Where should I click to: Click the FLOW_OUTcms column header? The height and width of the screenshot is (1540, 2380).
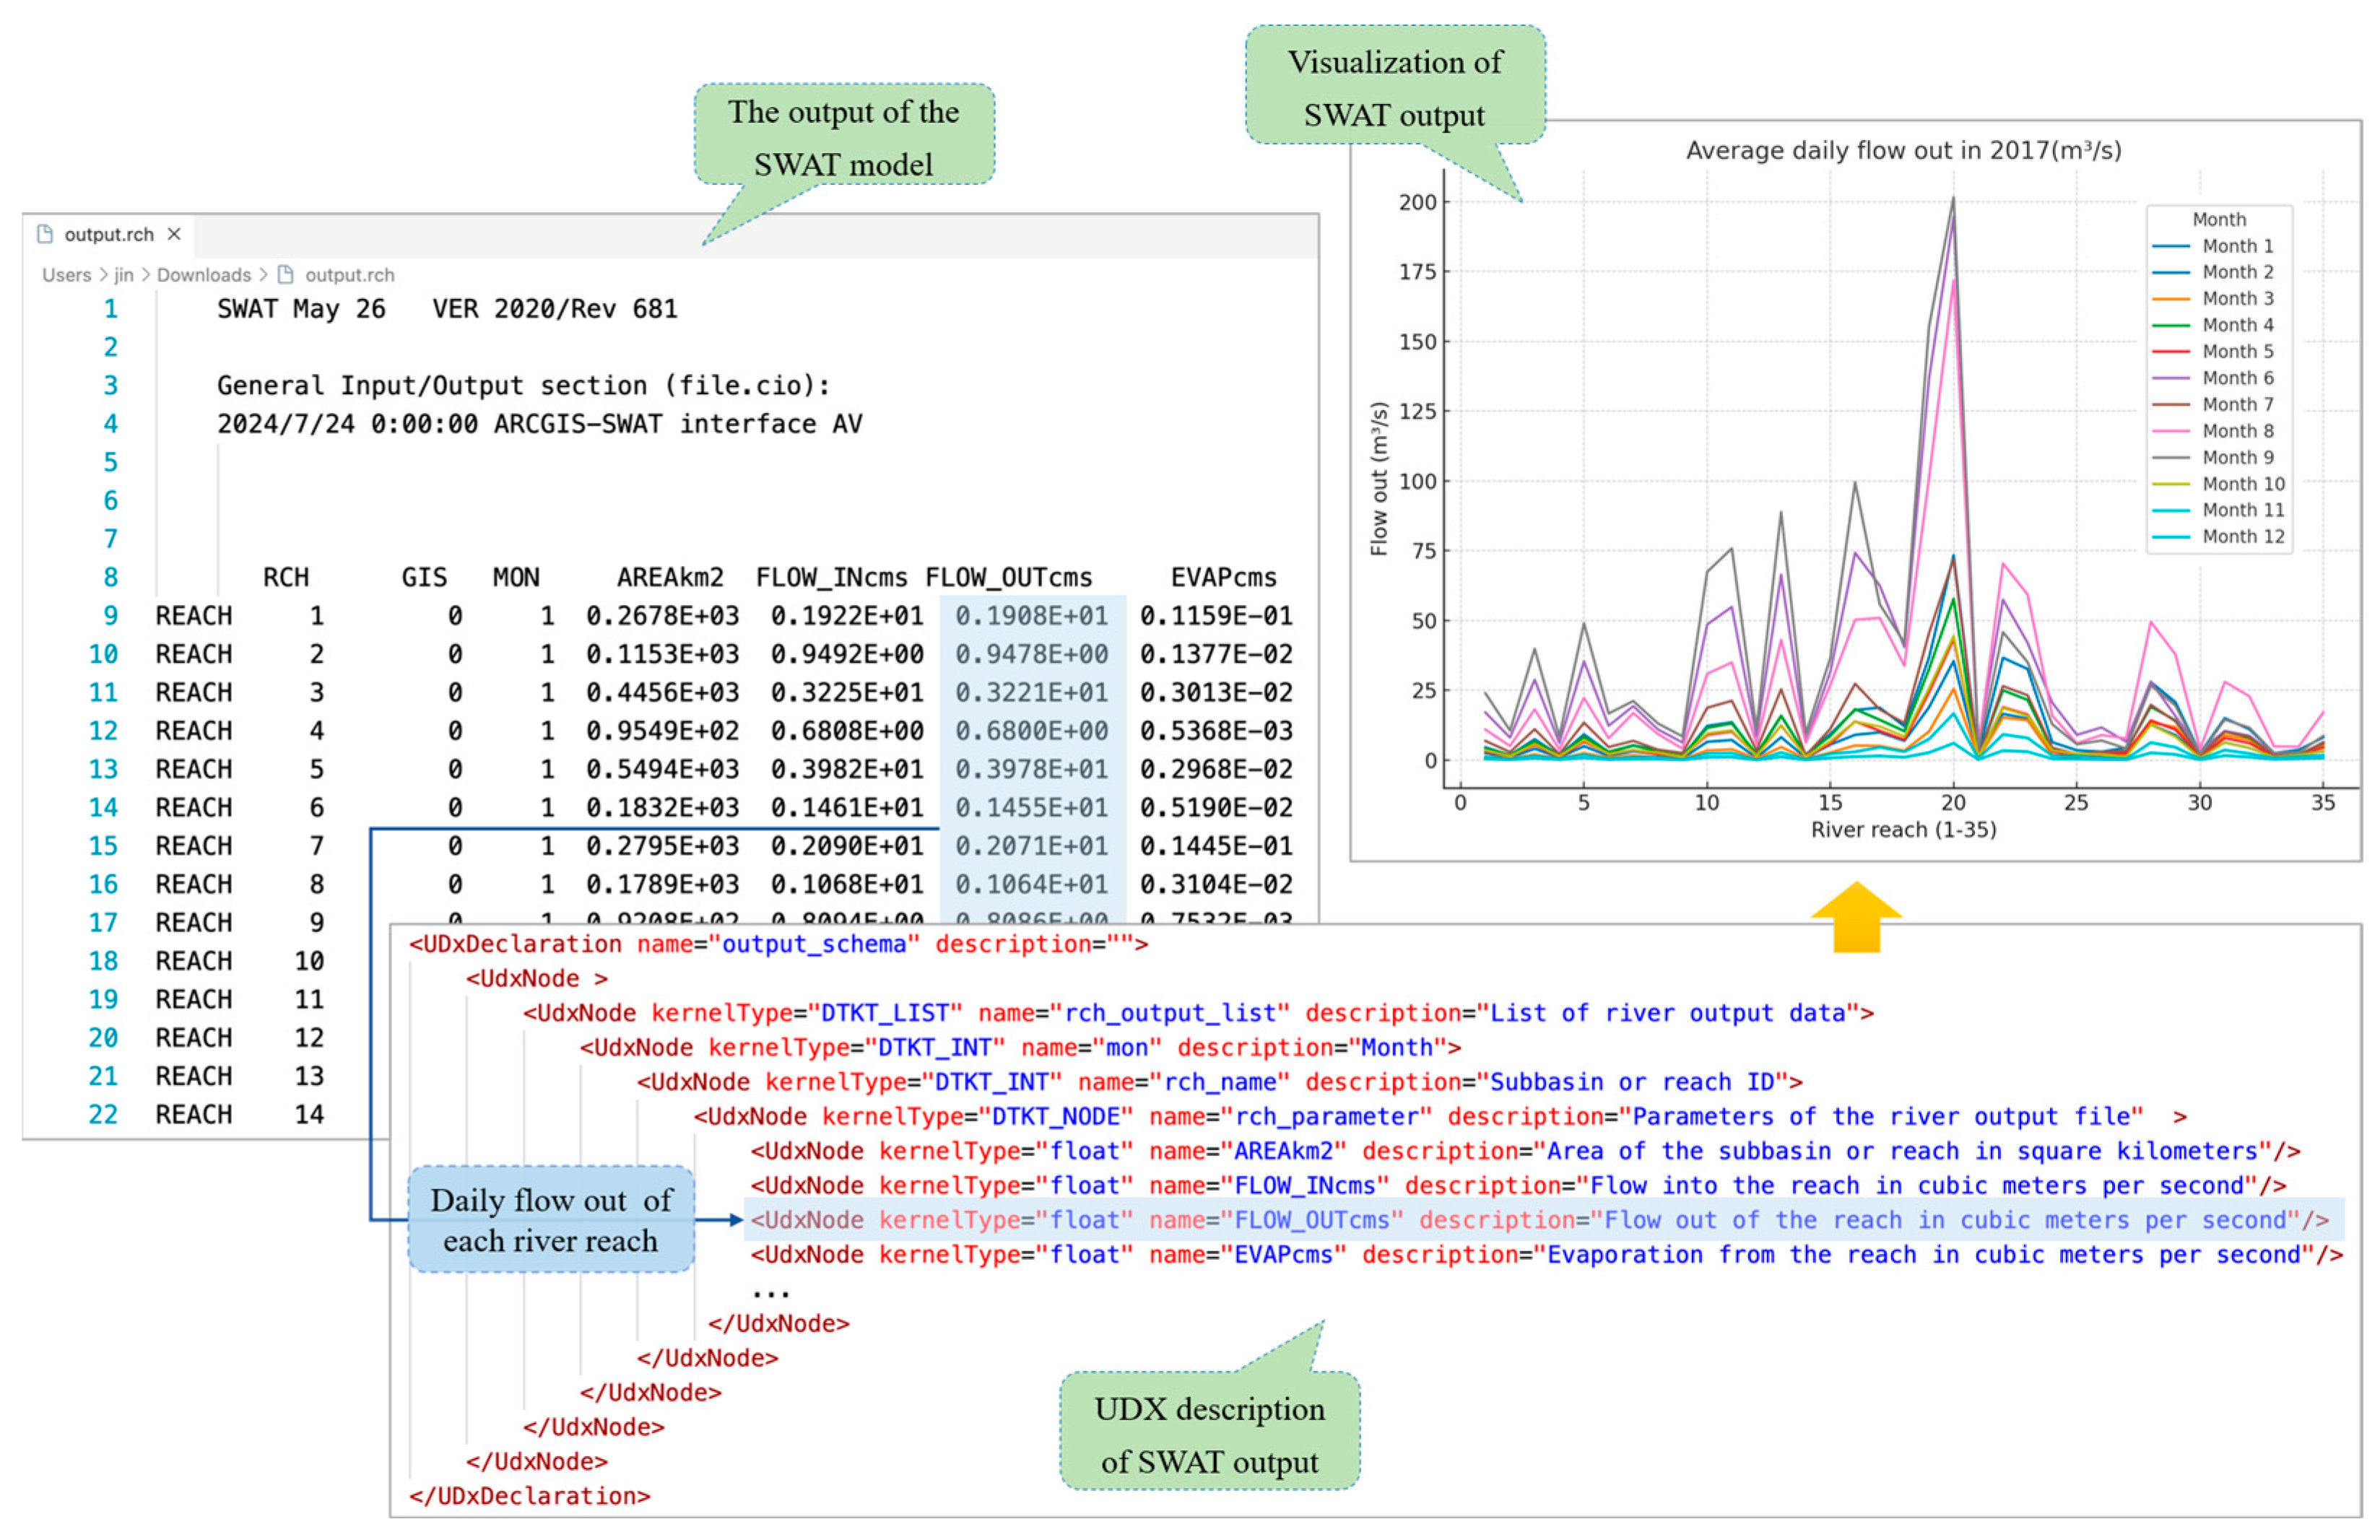1008,577
